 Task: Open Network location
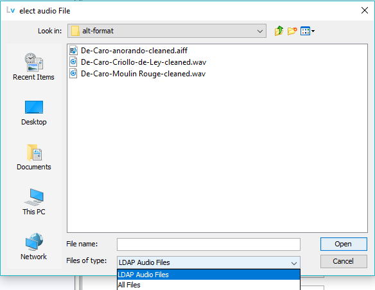[34, 246]
